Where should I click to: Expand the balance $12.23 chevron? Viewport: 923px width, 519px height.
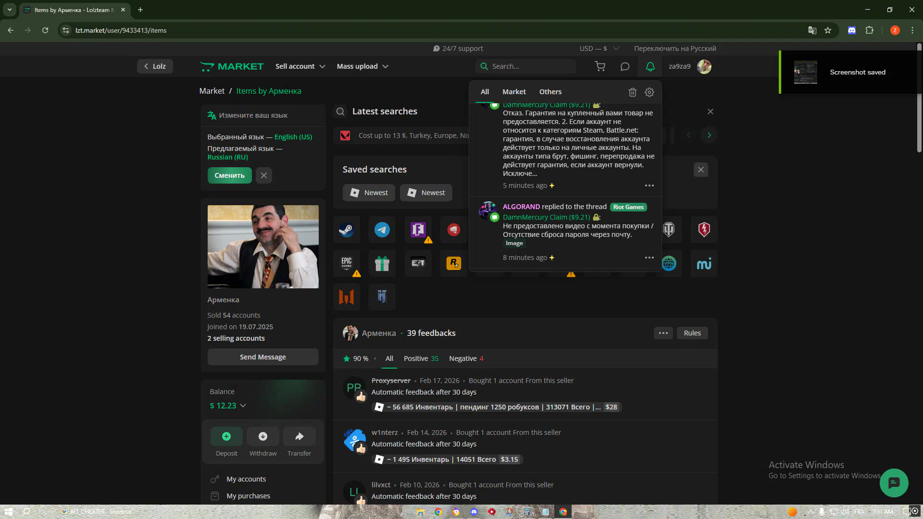point(243,406)
